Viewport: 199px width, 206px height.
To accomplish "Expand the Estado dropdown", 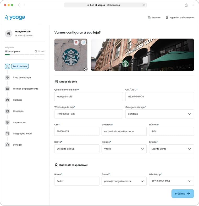I will coord(190,149).
